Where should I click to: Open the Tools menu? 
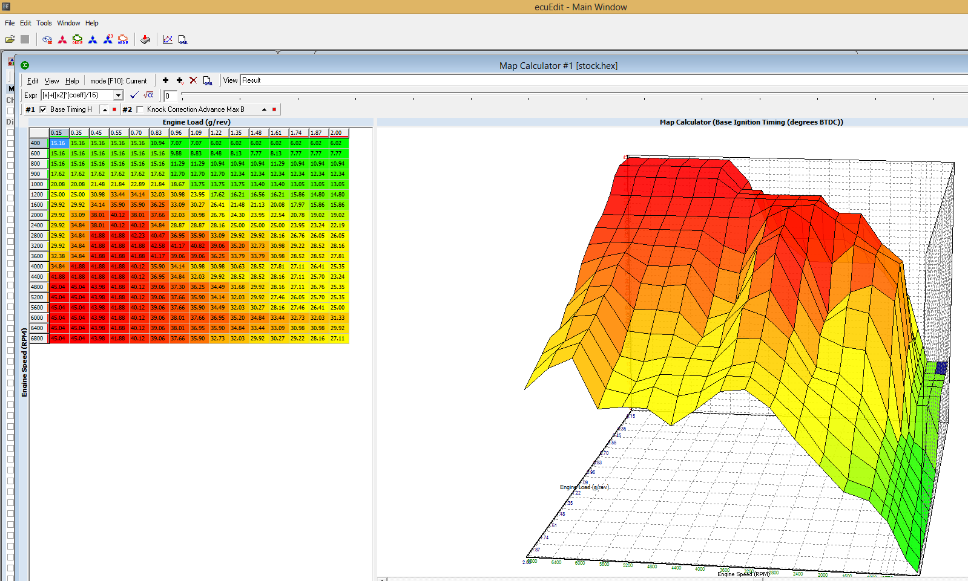(44, 23)
